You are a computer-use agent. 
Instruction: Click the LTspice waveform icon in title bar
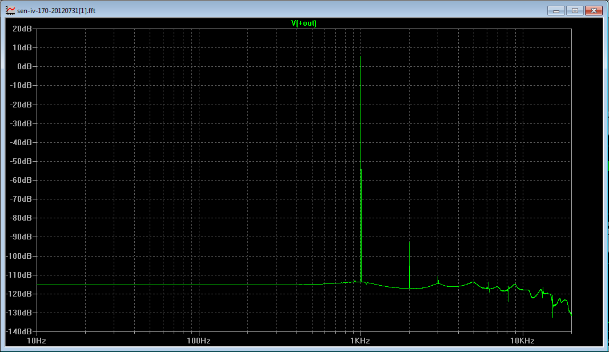[x=10, y=10]
